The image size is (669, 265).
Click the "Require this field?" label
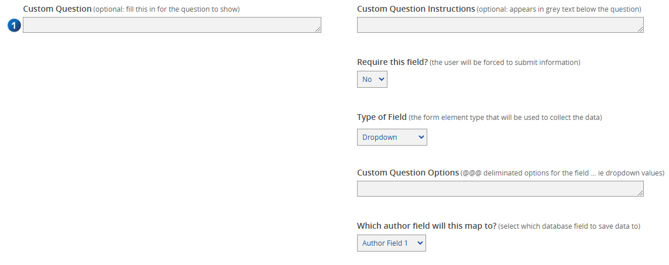pos(392,62)
